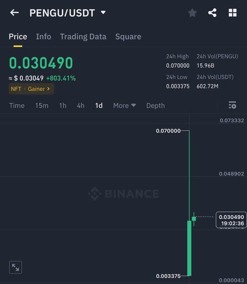Add PENGU/USDT to favorites with star

pos(192,13)
